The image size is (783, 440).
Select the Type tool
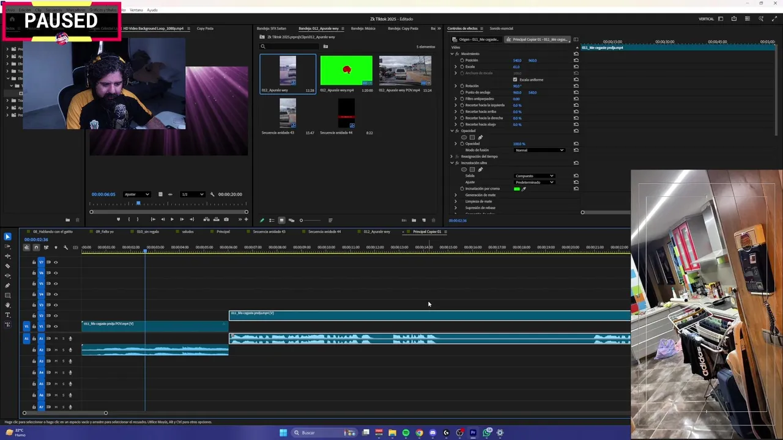(x=7, y=315)
